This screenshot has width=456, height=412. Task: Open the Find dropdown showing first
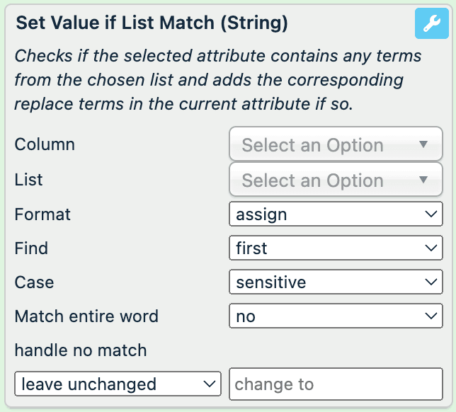(x=336, y=248)
